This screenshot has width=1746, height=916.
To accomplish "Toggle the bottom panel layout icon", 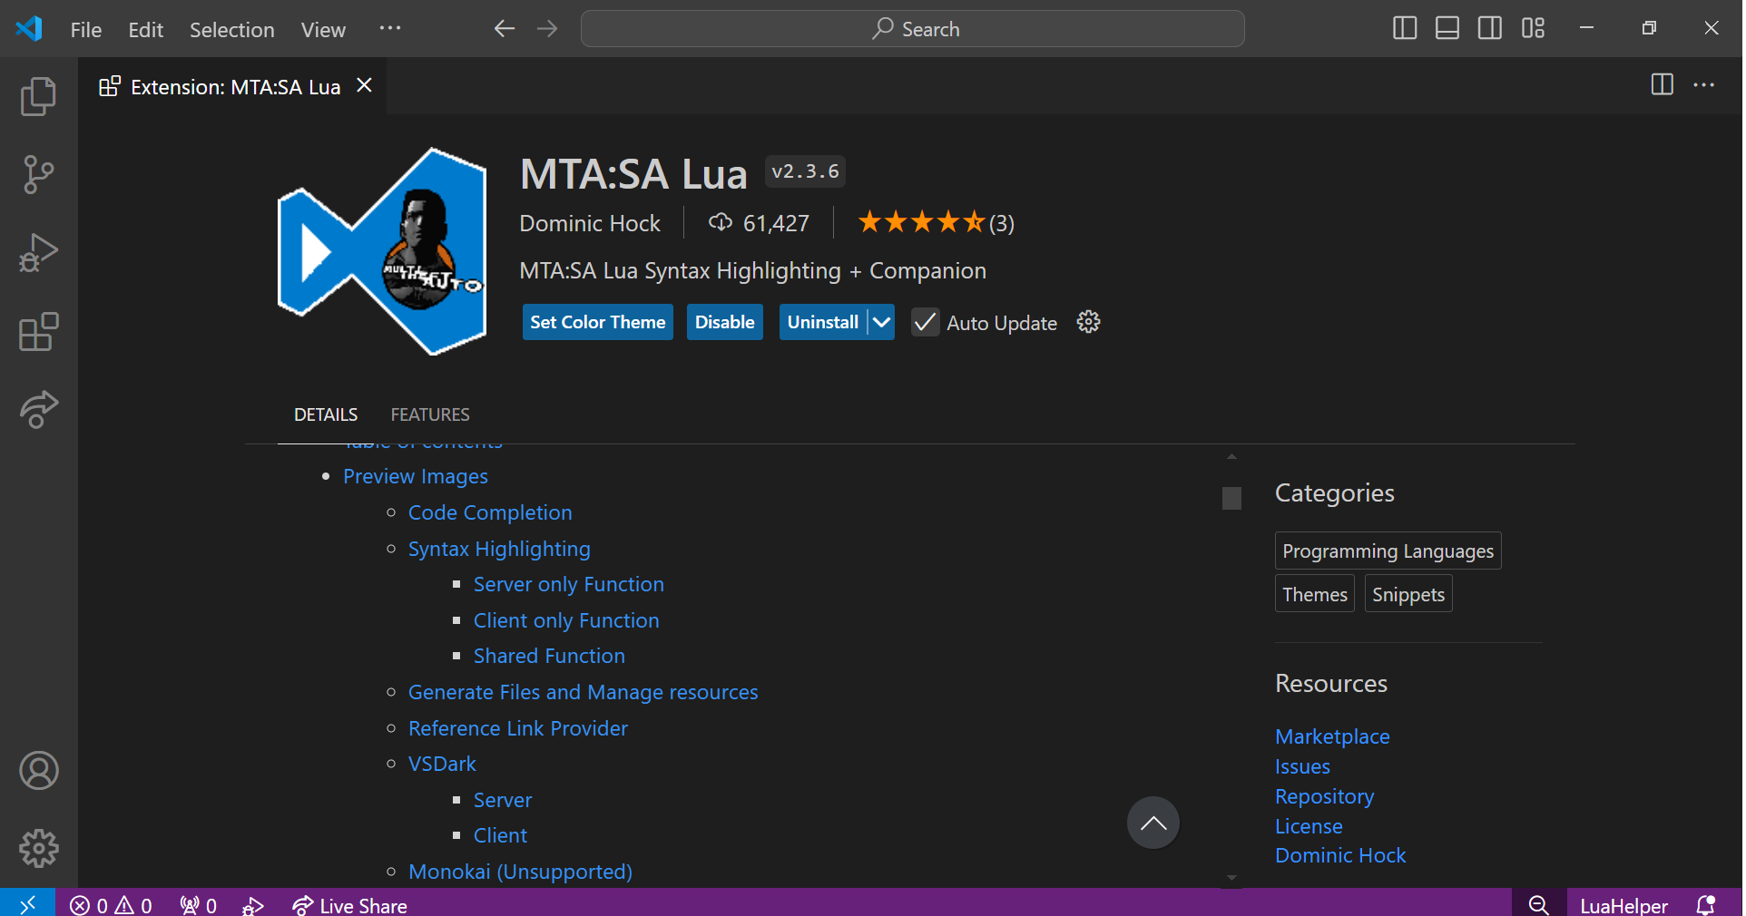I will pos(1447,28).
